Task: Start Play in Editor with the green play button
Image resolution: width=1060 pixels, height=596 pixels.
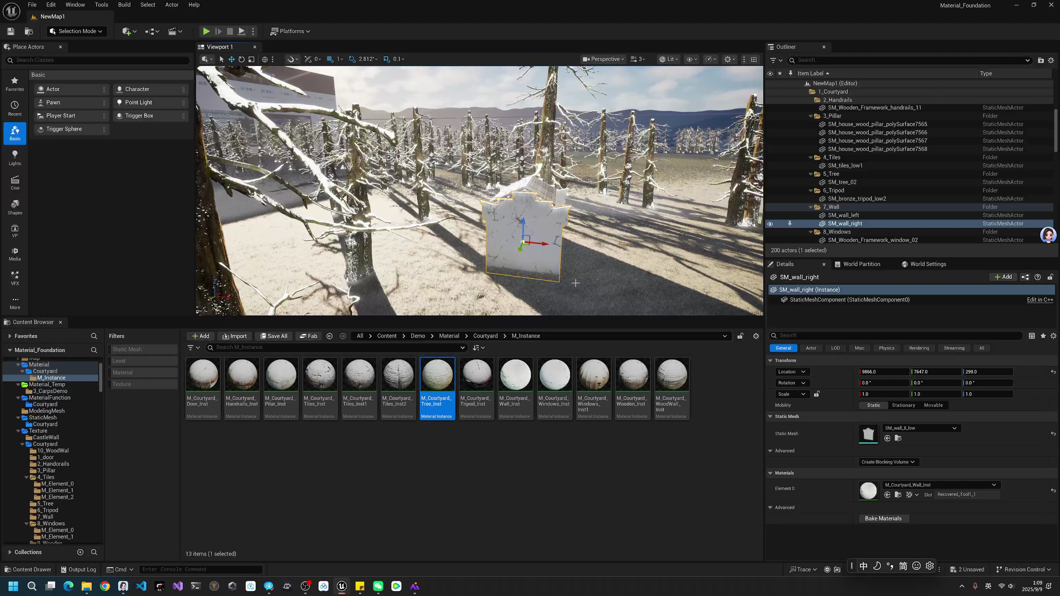Action: coord(206,31)
